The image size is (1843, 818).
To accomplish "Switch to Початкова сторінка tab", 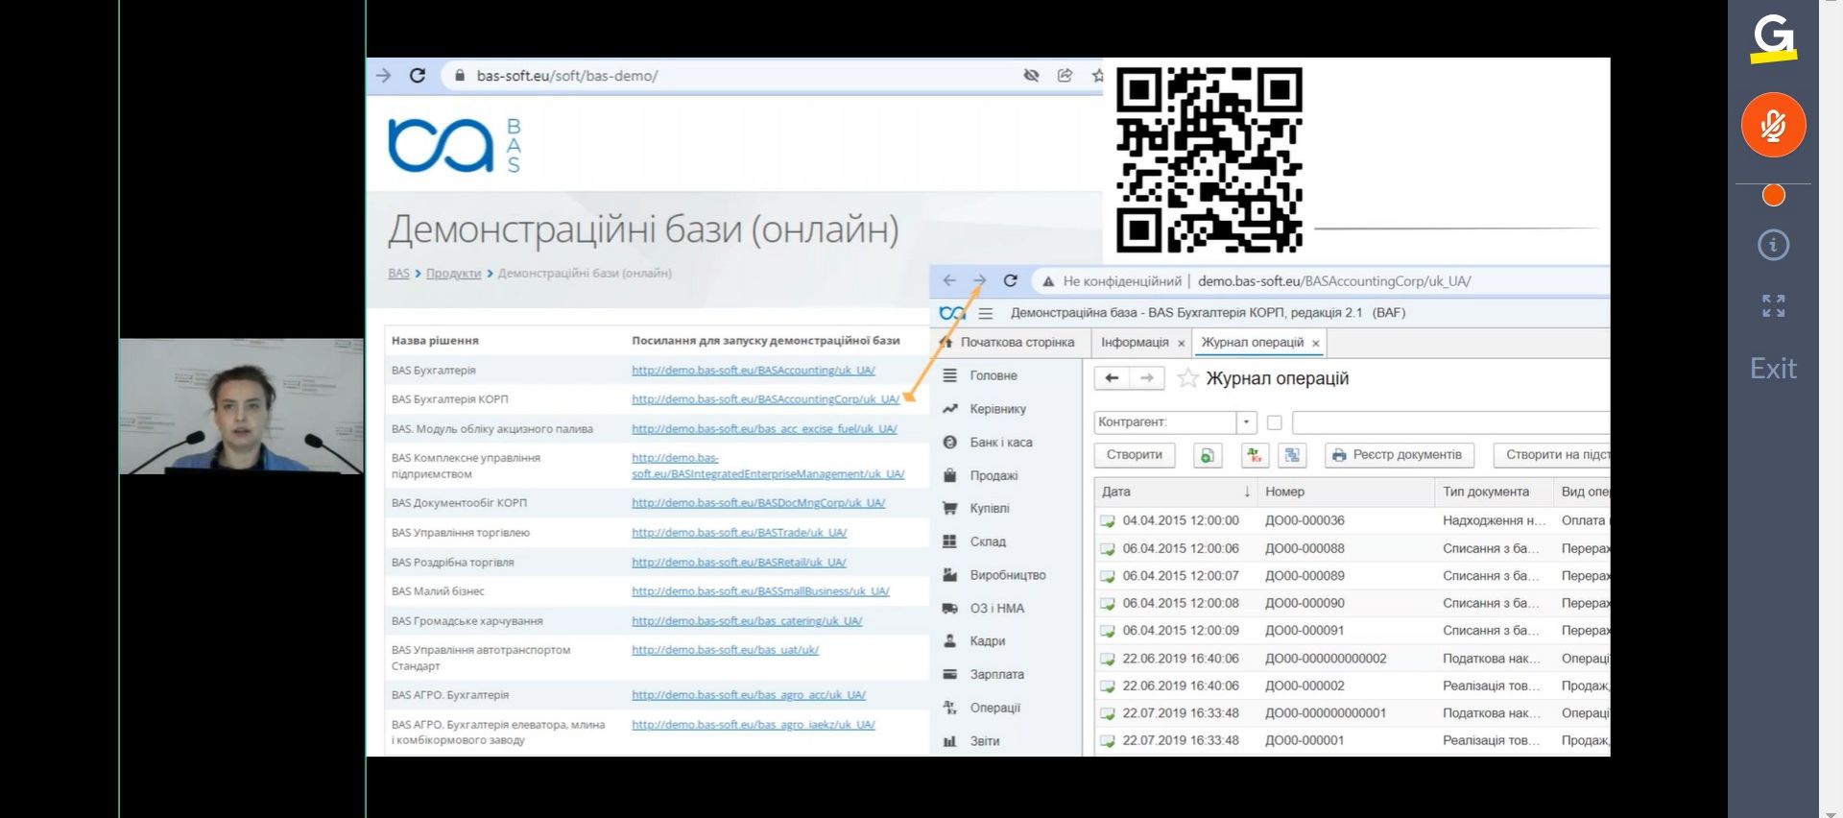I will 1008,343.
